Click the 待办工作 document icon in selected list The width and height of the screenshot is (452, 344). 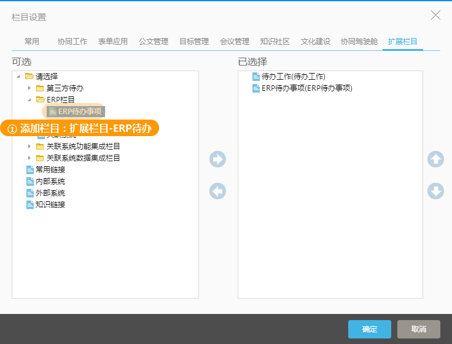[256, 77]
